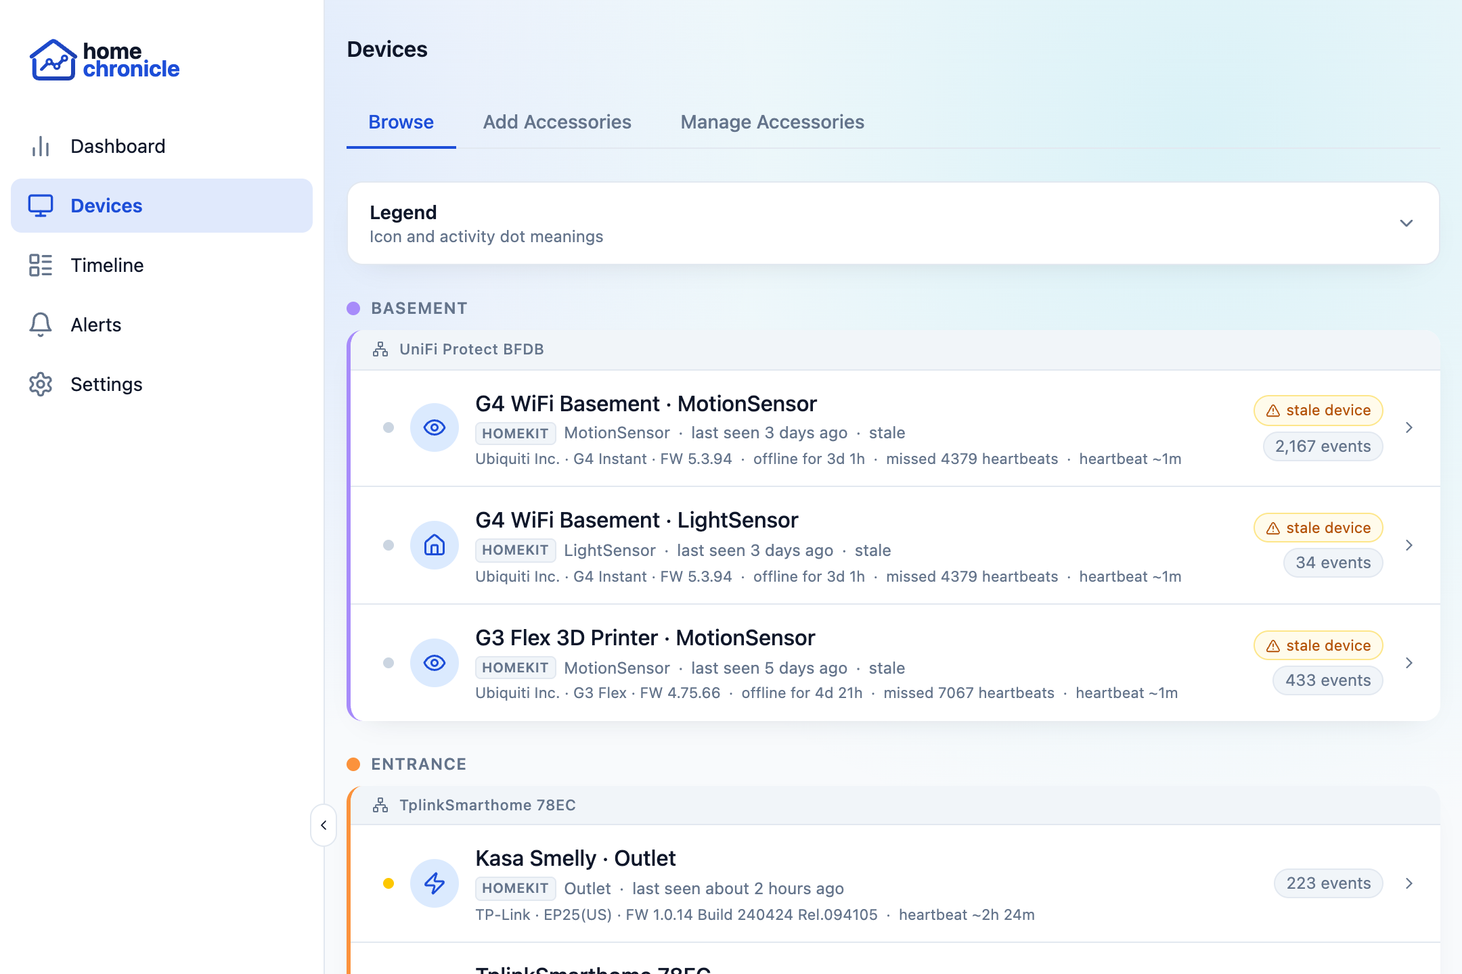This screenshot has width=1462, height=974.
Task: Click the ENTRANCE room heading
Action: [x=418, y=764]
